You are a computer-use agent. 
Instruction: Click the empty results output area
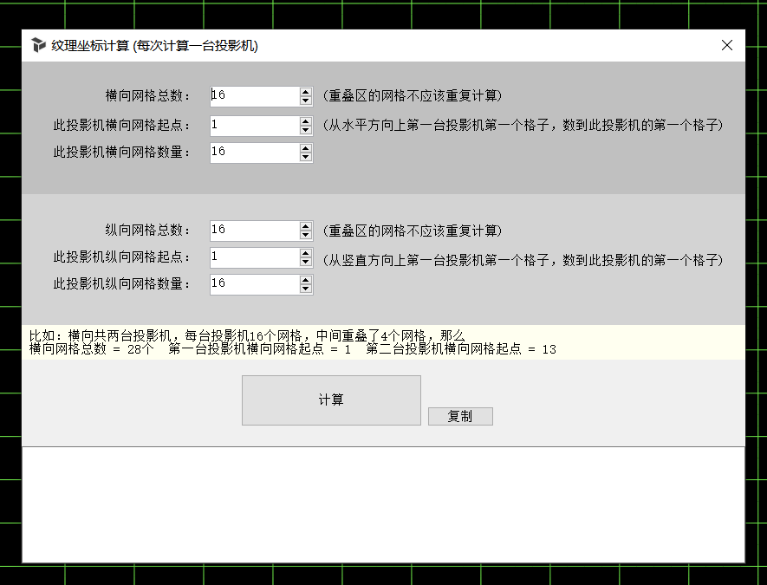click(x=383, y=503)
